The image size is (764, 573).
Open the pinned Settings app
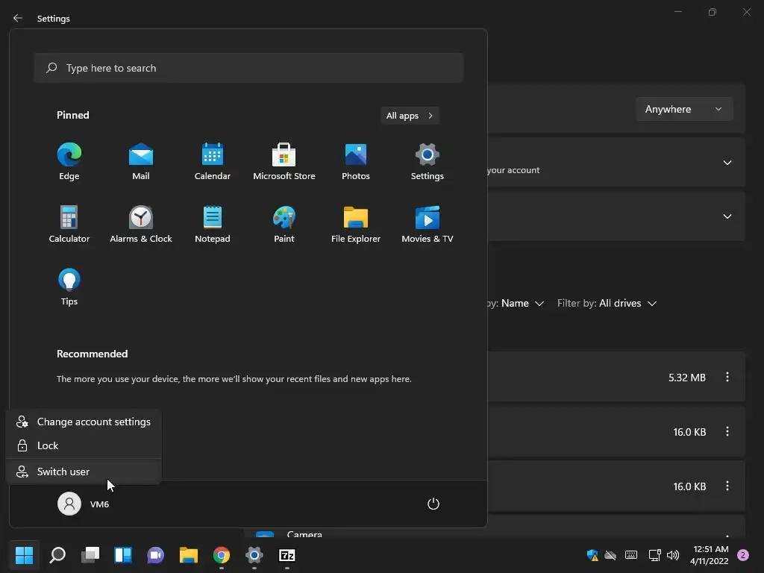click(x=428, y=162)
